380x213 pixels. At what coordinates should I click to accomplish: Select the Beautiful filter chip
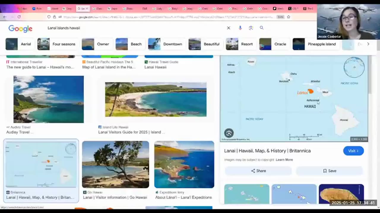(x=205, y=44)
